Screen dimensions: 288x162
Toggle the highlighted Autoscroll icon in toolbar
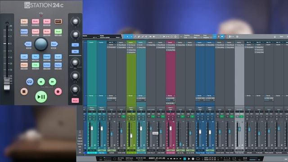(x=222, y=36)
